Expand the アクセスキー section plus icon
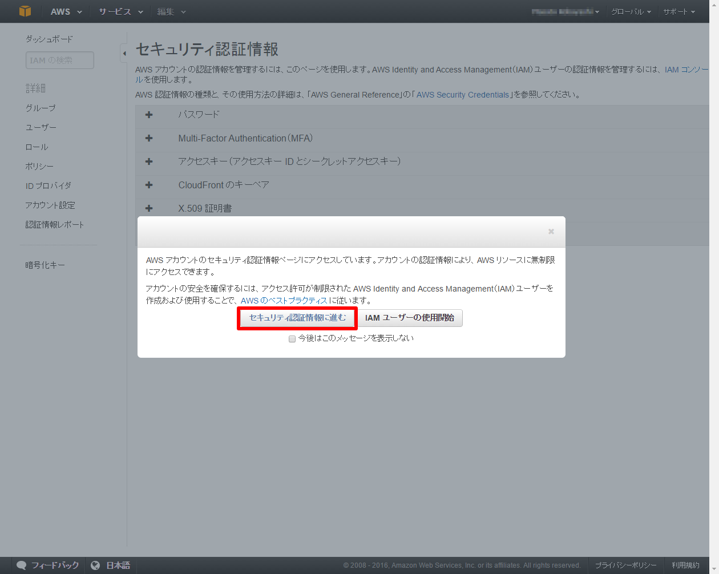The image size is (719, 574). pyautogui.click(x=149, y=161)
